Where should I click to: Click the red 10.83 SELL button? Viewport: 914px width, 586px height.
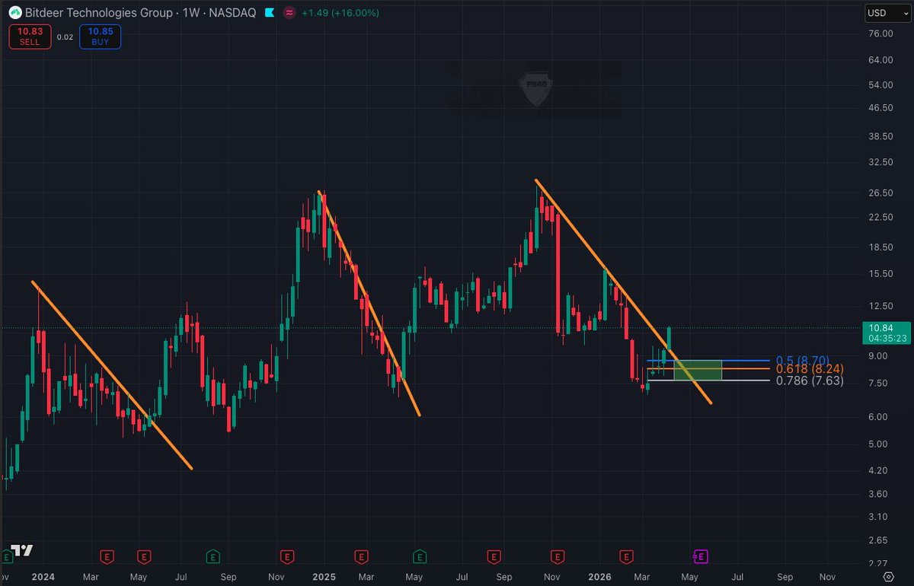coord(30,37)
